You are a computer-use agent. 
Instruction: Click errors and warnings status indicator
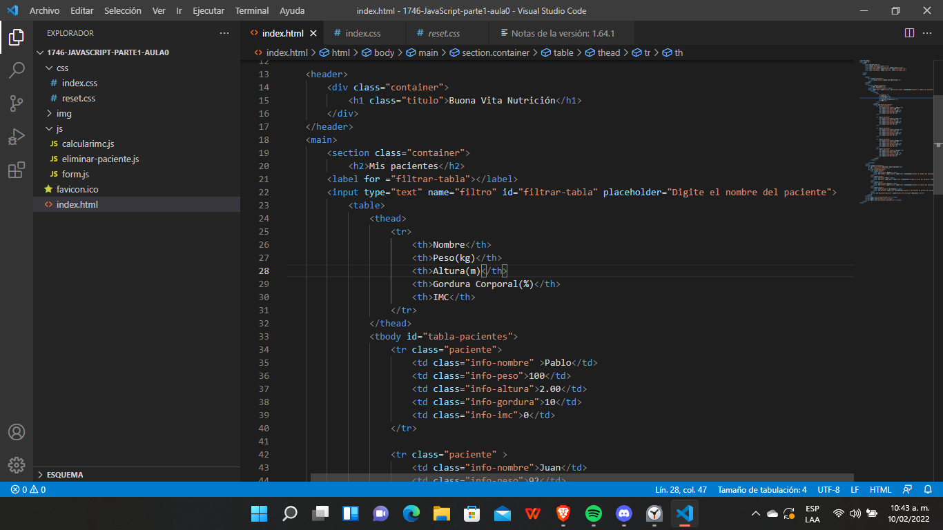coord(28,490)
